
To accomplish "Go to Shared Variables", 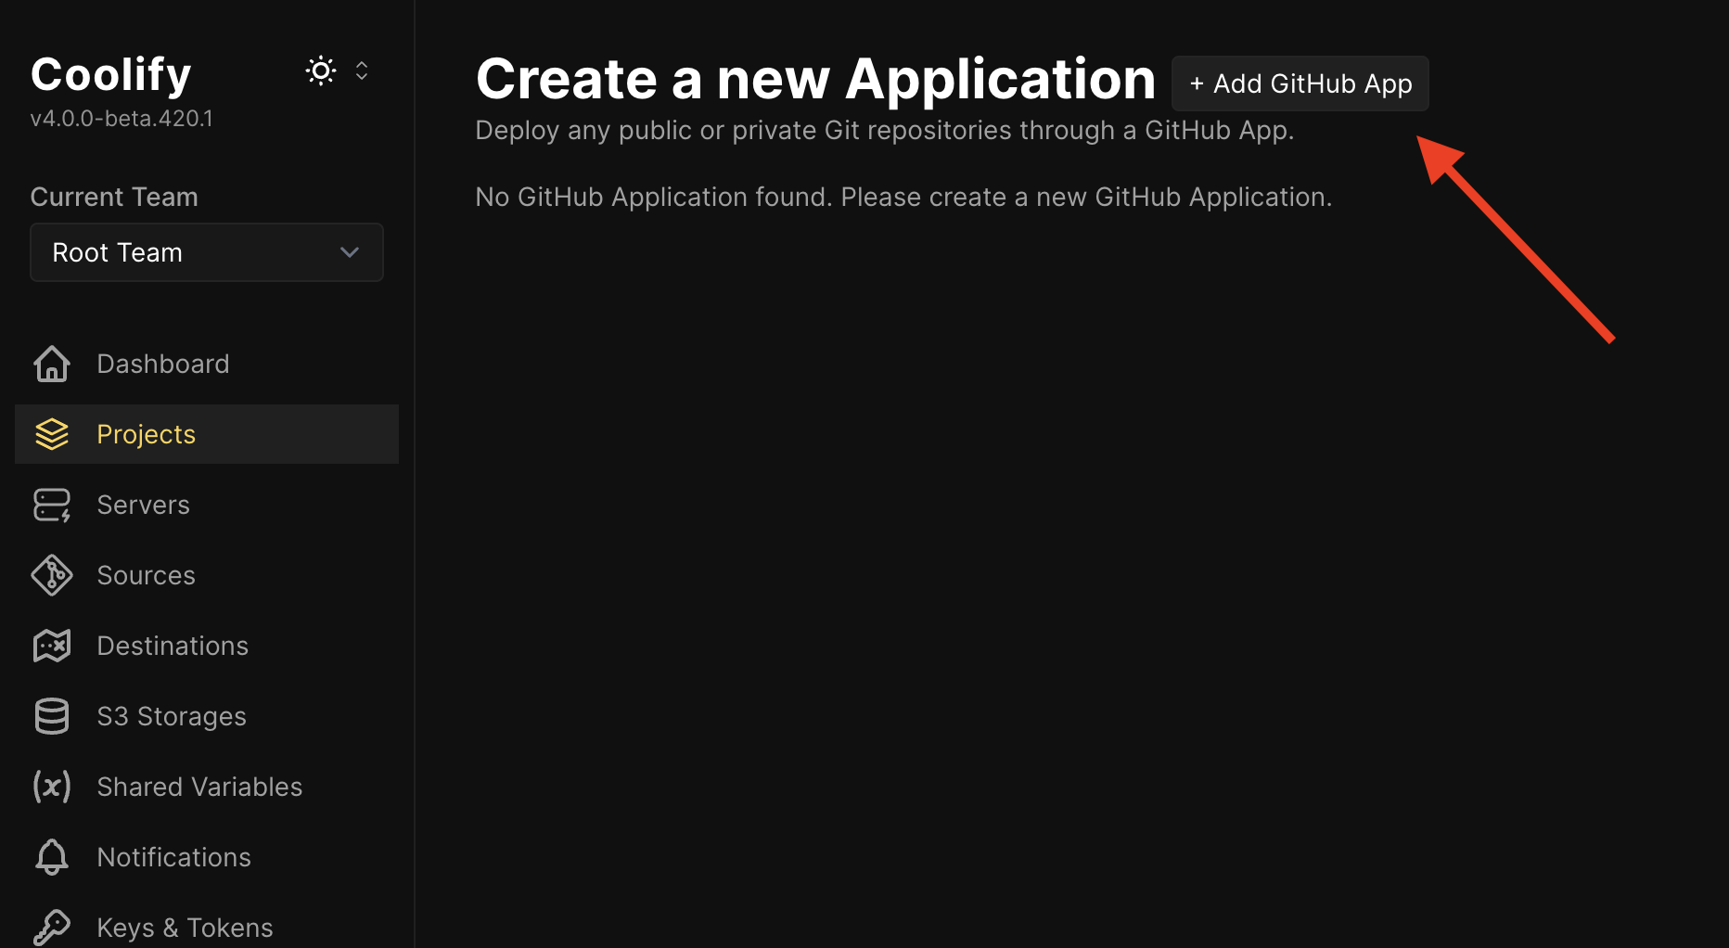I will click(x=207, y=787).
